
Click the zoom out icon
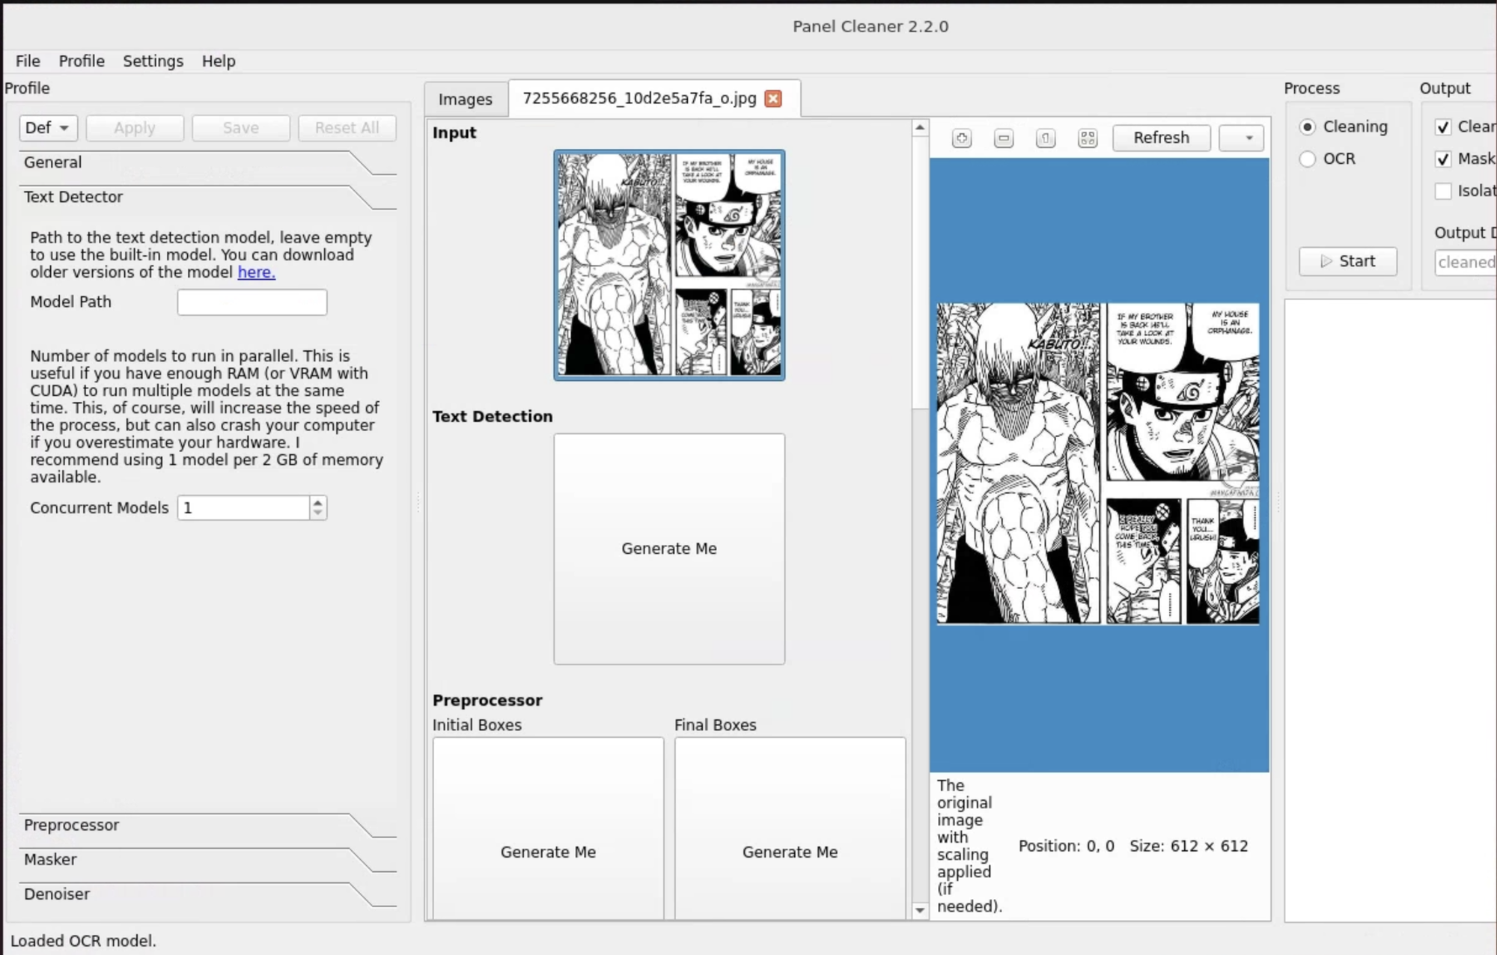(x=1004, y=138)
